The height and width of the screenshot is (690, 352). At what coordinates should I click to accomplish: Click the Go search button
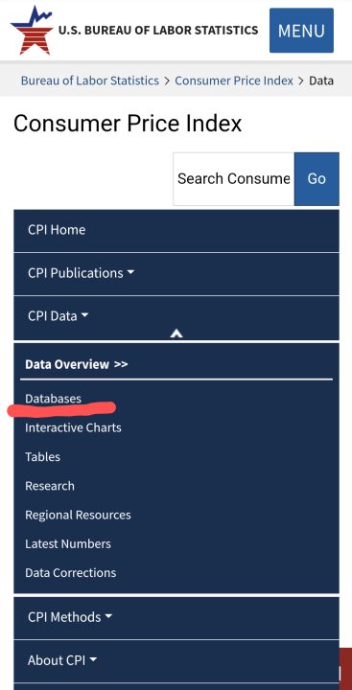pyautogui.click(x=317, y=178)
